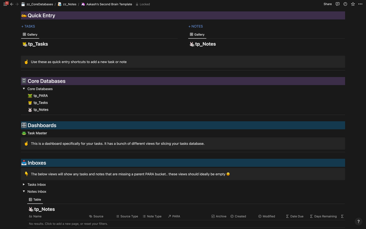Open the comments icon in top bar

(x=338, y=4)
